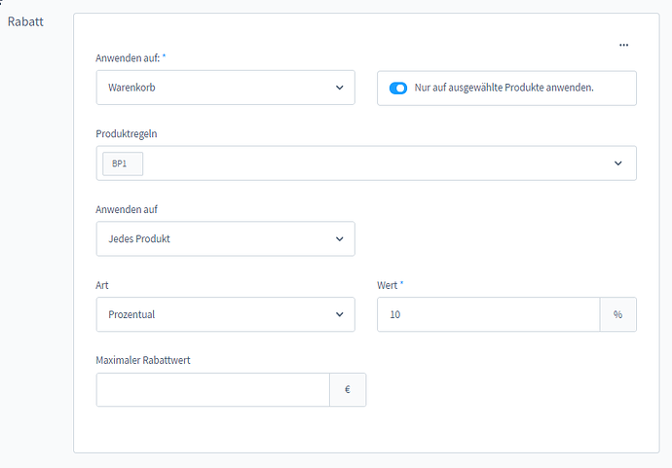Click the Prozentual chevron arrow

(x=339, y=314)
